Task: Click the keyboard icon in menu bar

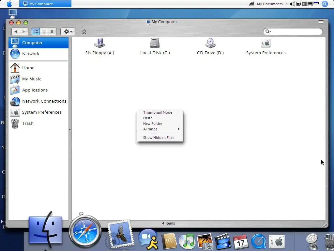Action: pyautogui.click(x=251, y=4)
